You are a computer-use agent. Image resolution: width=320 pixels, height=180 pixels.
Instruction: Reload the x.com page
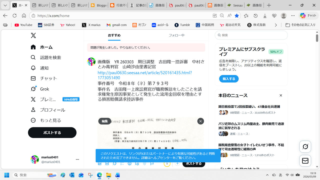(x=14, y=15)
